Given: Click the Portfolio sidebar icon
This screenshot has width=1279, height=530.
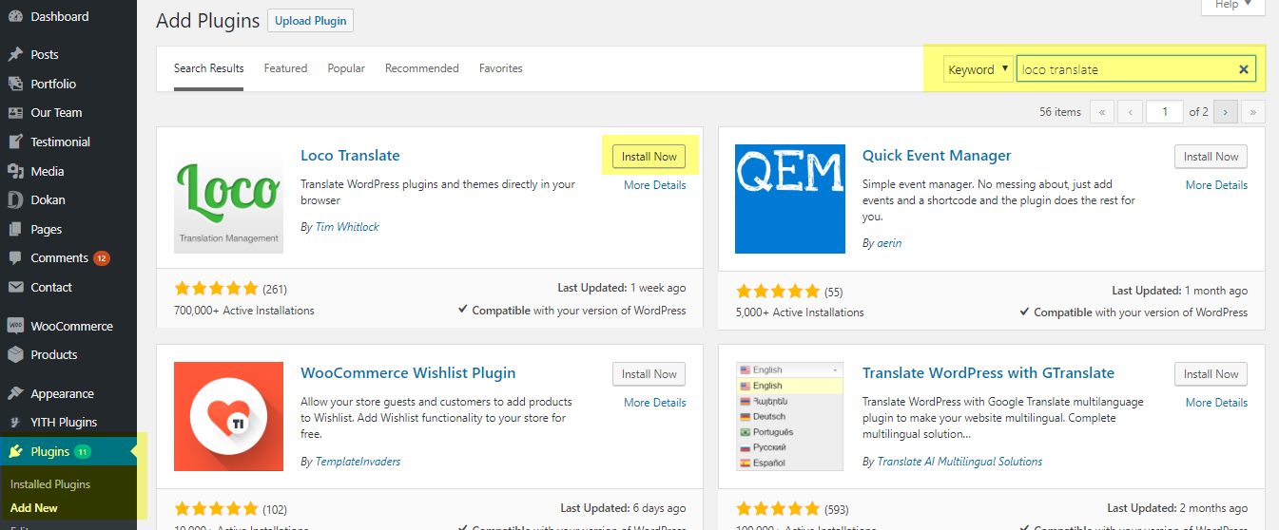Looking at the screenshot, I should (15, 84).
